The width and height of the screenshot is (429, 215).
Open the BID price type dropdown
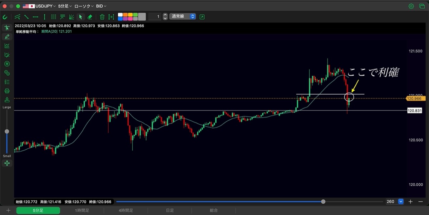point(101,6)
